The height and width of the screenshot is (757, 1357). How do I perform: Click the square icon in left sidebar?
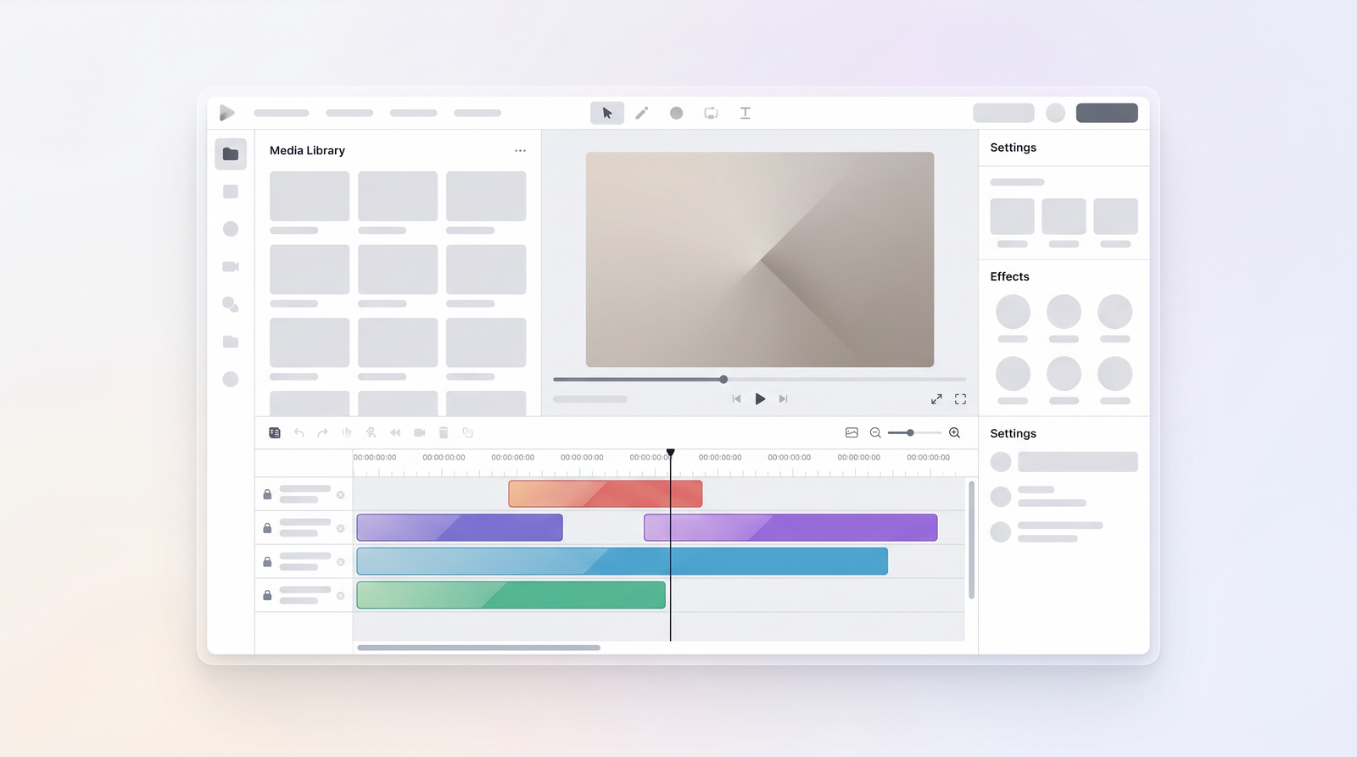point(231,192)
